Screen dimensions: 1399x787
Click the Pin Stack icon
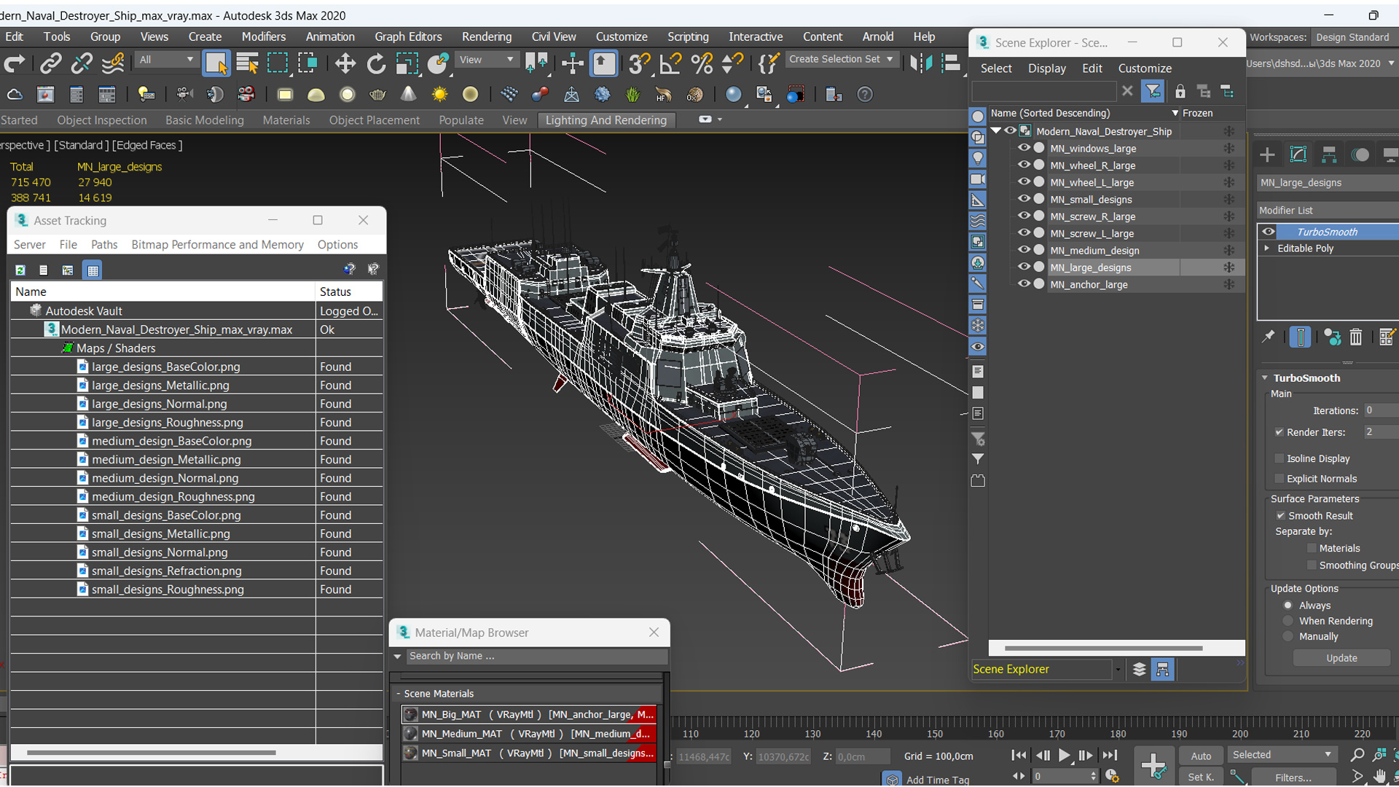(1269, 337)
